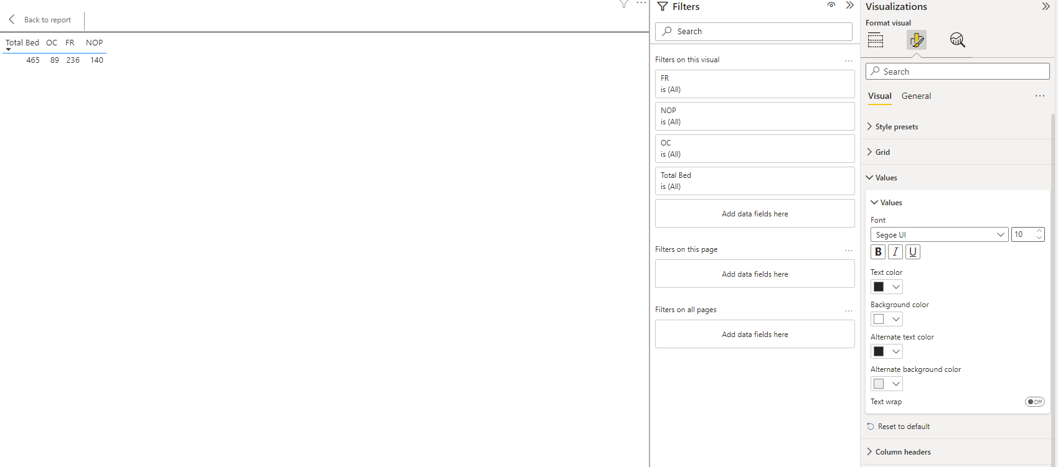
Task: Click the Alternate background color swatch
Action: (x=879, y=384)
